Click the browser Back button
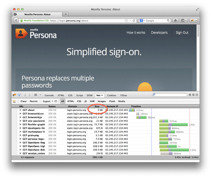This screenshot has height=178, width=211. tap(16, 21)
